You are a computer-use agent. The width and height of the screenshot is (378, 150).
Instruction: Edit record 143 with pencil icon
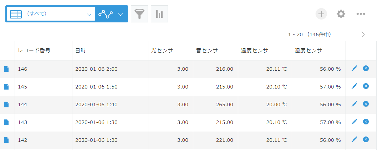[354, 122]
